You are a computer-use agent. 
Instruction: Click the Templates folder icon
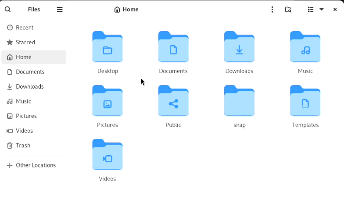(305, 101)
